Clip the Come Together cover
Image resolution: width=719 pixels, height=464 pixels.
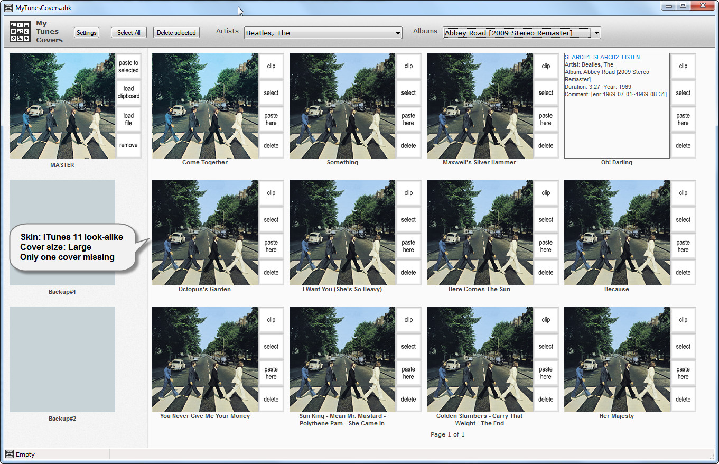tap(271, 66)
